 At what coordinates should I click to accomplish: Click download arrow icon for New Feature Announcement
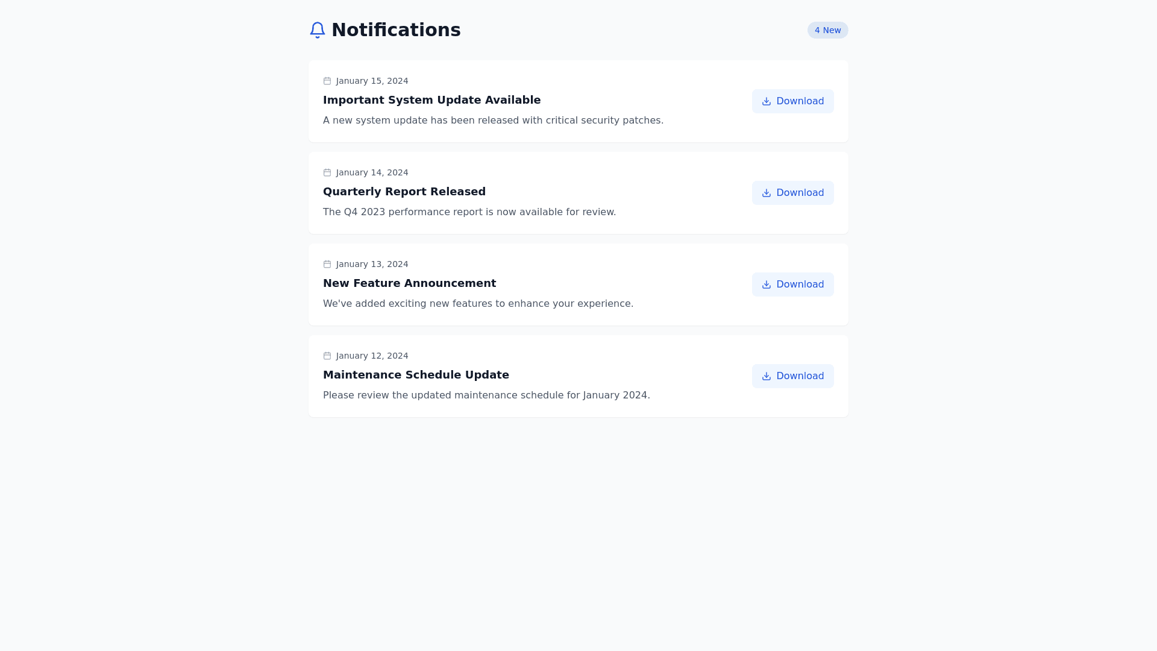coord(767,285)
